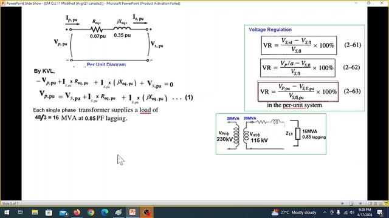This screenshot has height=218, width=389.
Task: Switch to Reading view icon
Action: tap(380, 203)
